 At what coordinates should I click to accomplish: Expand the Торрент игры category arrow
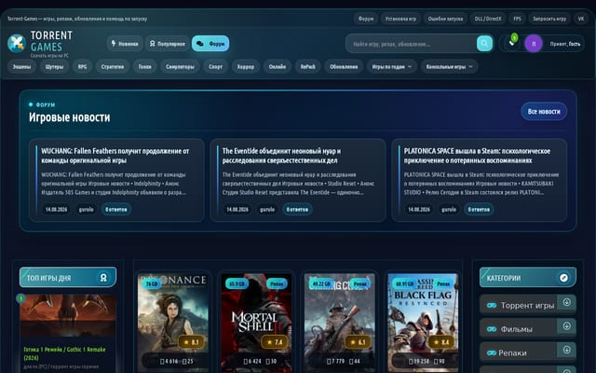pyautogui.click(x=566, y=302)
